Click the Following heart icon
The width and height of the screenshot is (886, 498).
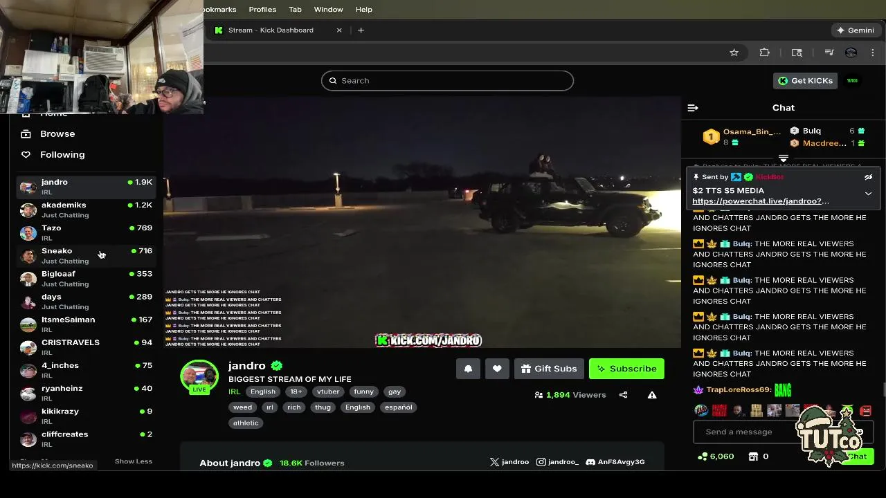coord(26,154)
